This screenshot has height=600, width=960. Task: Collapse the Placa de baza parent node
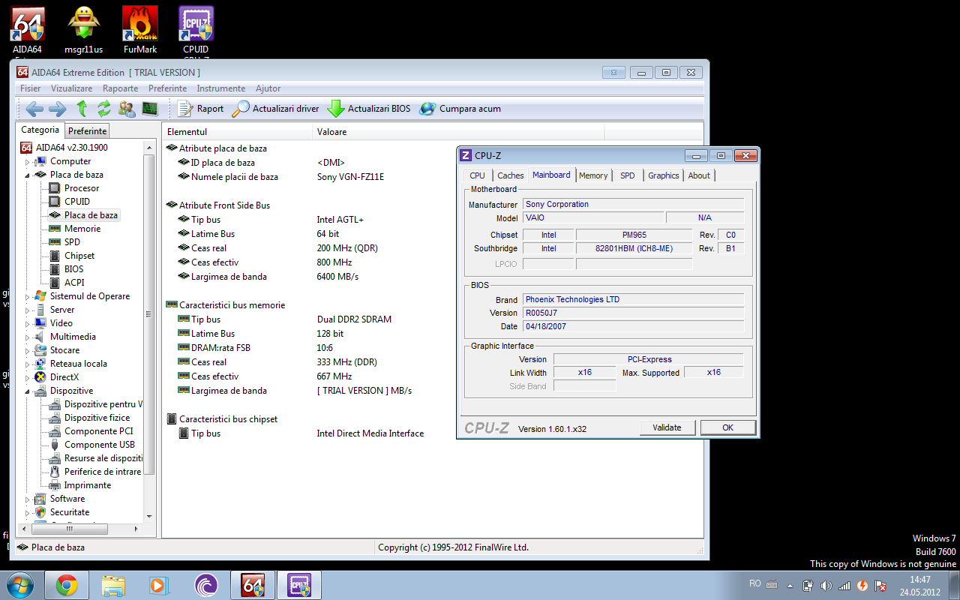point(28,175)
